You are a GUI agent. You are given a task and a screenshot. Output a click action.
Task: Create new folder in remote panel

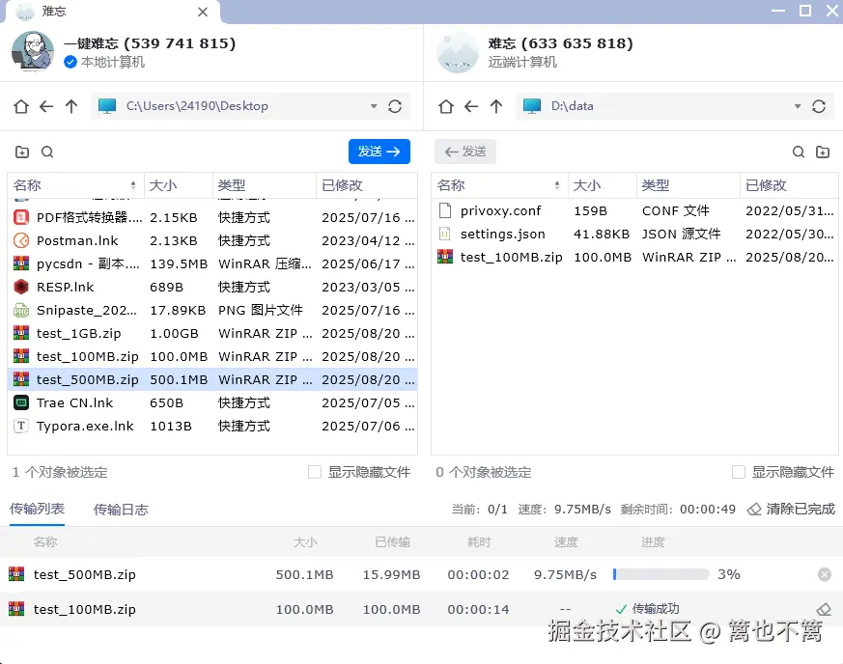(x=822, y=152)
